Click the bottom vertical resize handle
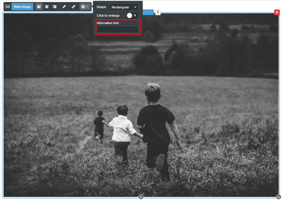 [x=141, y=197]
